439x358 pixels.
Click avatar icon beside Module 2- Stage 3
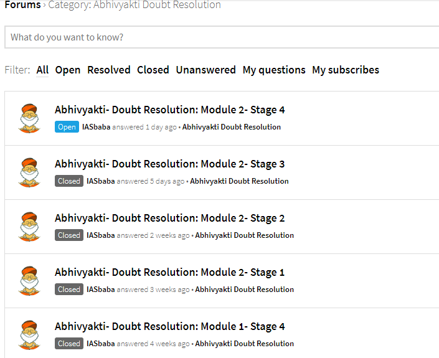[29, 172]
